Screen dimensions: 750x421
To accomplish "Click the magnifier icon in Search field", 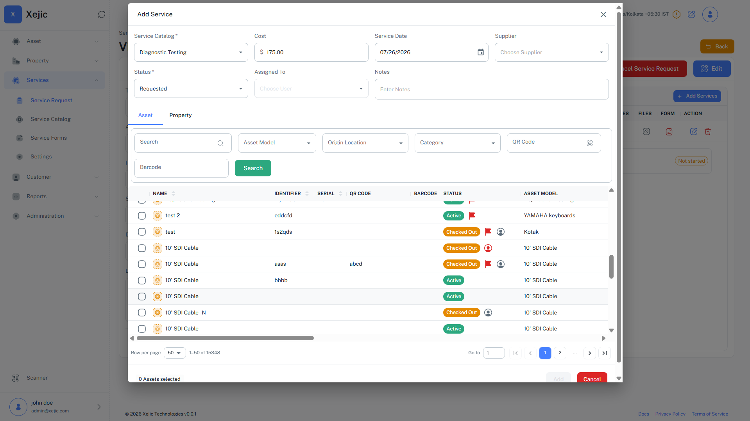I will 220,143.
